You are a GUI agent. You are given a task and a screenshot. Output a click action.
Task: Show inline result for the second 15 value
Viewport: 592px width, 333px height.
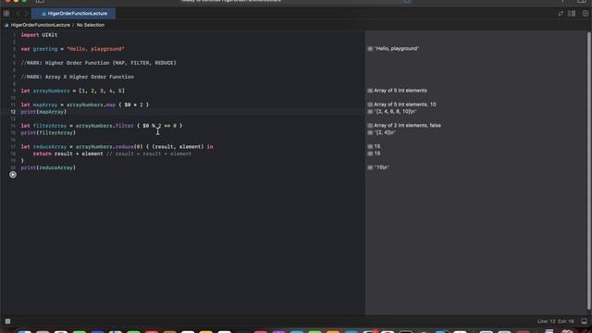point(370,154)
